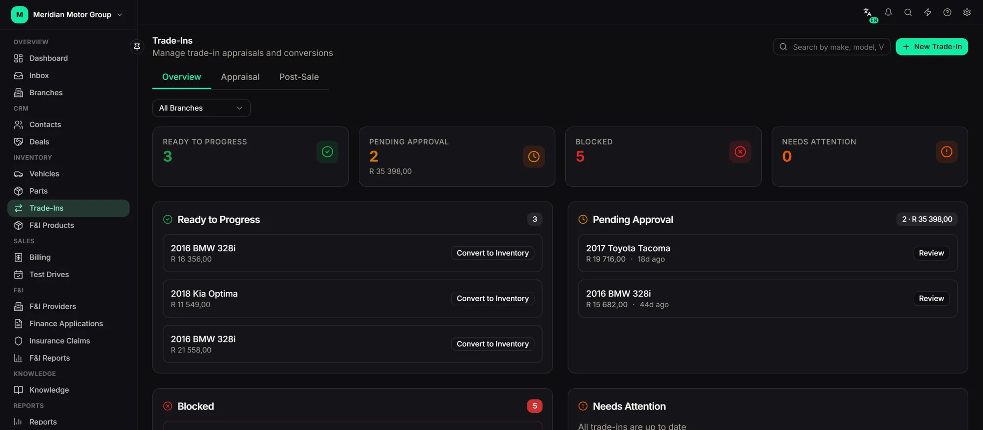
Task: Open the All Branches dropdown
Action: (202, 108)
